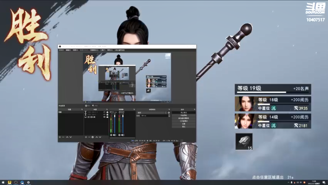The image size is (328, 185).
Task: Mute the first audio mixer channel speaker
Action: pyautogui.click(x=114, y=135)
